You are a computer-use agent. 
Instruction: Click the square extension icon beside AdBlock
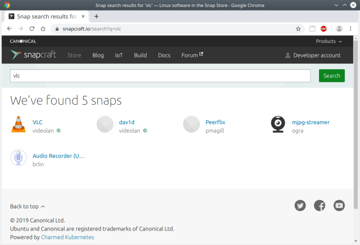(312, 28)
